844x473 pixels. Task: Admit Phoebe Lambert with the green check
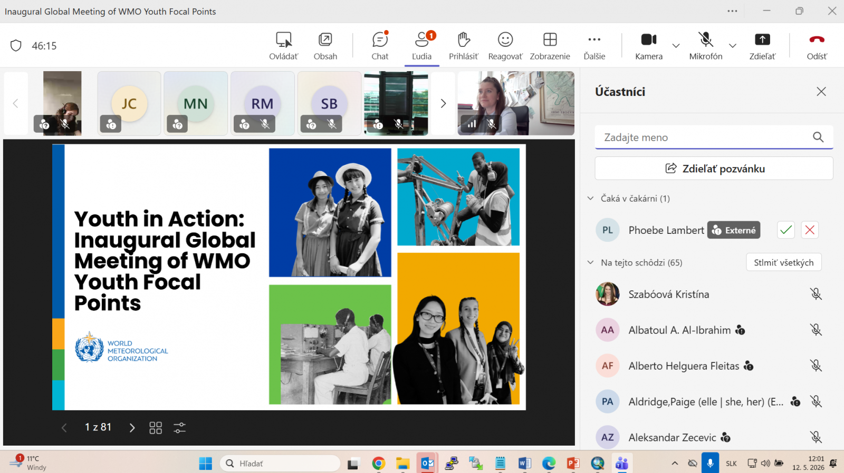tap(786, 230)
